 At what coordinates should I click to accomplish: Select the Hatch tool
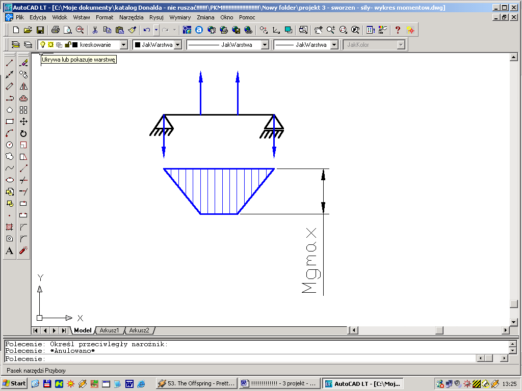point(9,227)
